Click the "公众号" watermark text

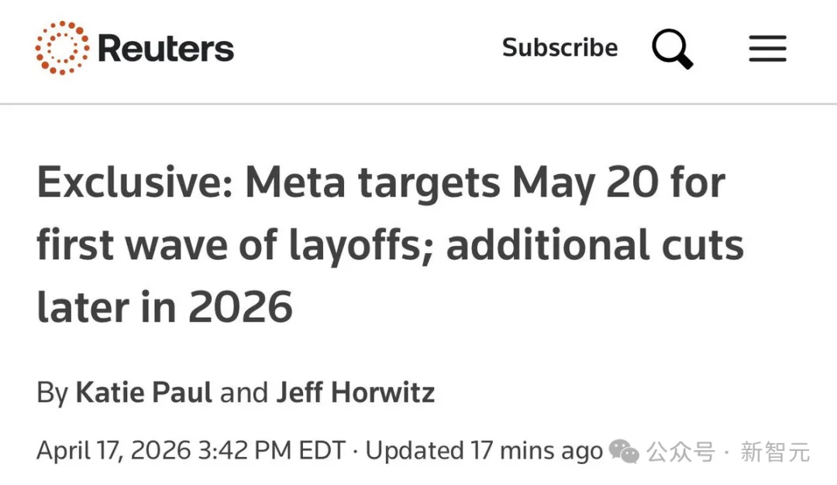[x=681, y=452]
